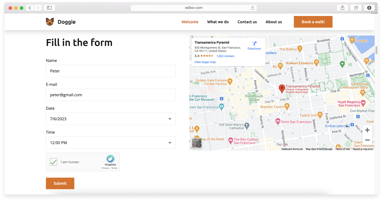The width and height of the screenshot is (382, 201).
Task: Zoom in the map with plus button
Action: tap(367, 130)
